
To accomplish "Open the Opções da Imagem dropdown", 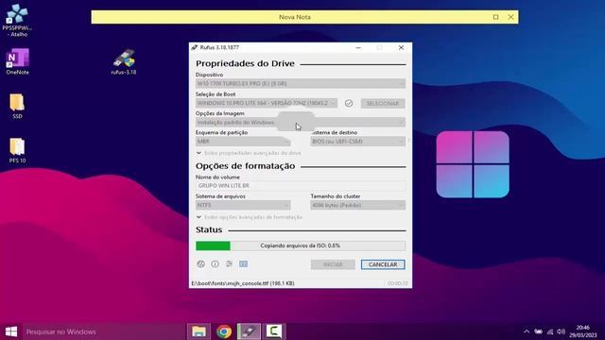I will (x=301, y=123).
